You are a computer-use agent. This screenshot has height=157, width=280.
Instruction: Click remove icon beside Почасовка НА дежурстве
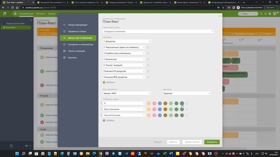pyautogui.click(x=148, y=71)
